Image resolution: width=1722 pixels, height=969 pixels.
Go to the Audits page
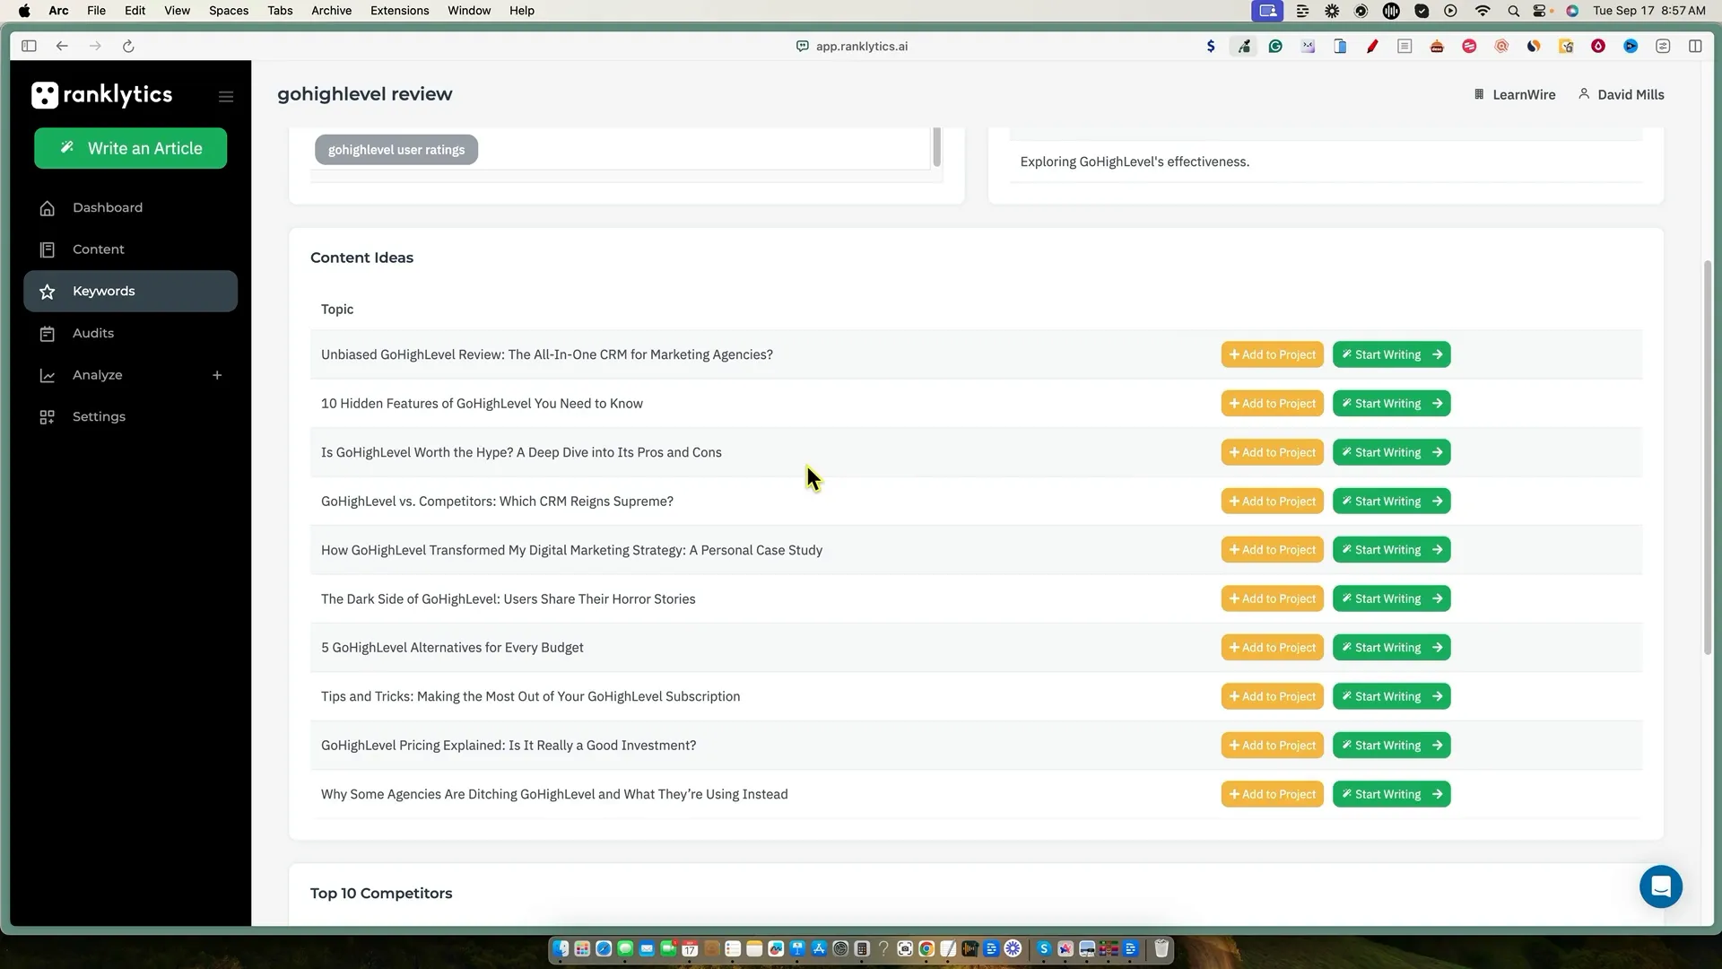(92, 333)
